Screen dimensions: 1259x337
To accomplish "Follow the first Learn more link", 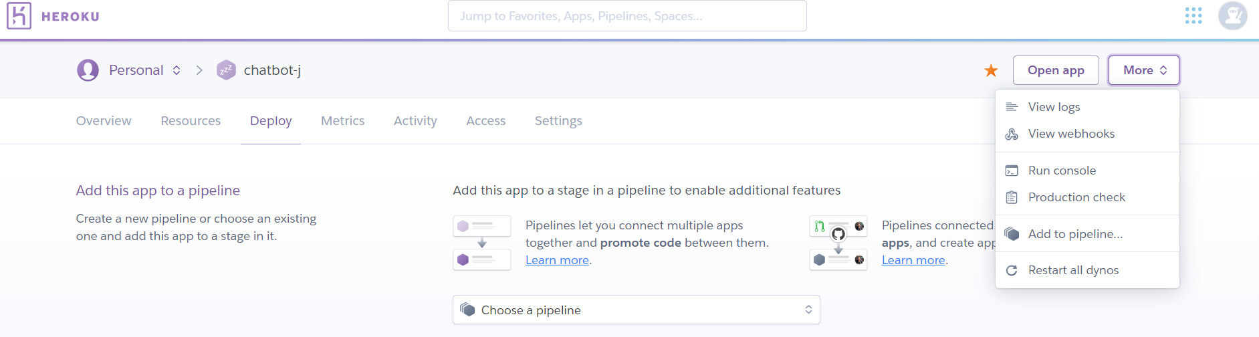I will pos(557,260).
